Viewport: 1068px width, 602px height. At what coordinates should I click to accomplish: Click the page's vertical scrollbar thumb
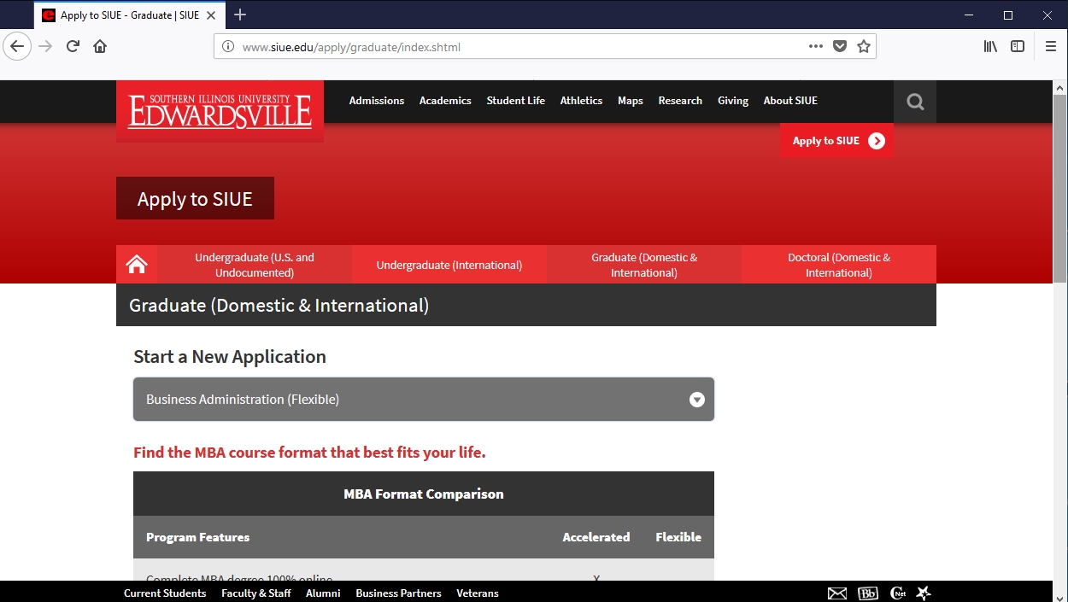pyautogui.click(x=1059, y=188)
